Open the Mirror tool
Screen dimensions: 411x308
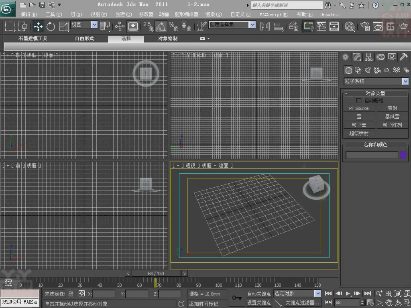click(x=265, y=26)
